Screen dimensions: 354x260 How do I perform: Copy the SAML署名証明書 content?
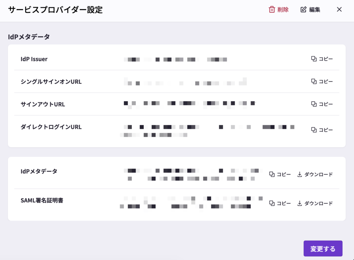coord(280,203)
